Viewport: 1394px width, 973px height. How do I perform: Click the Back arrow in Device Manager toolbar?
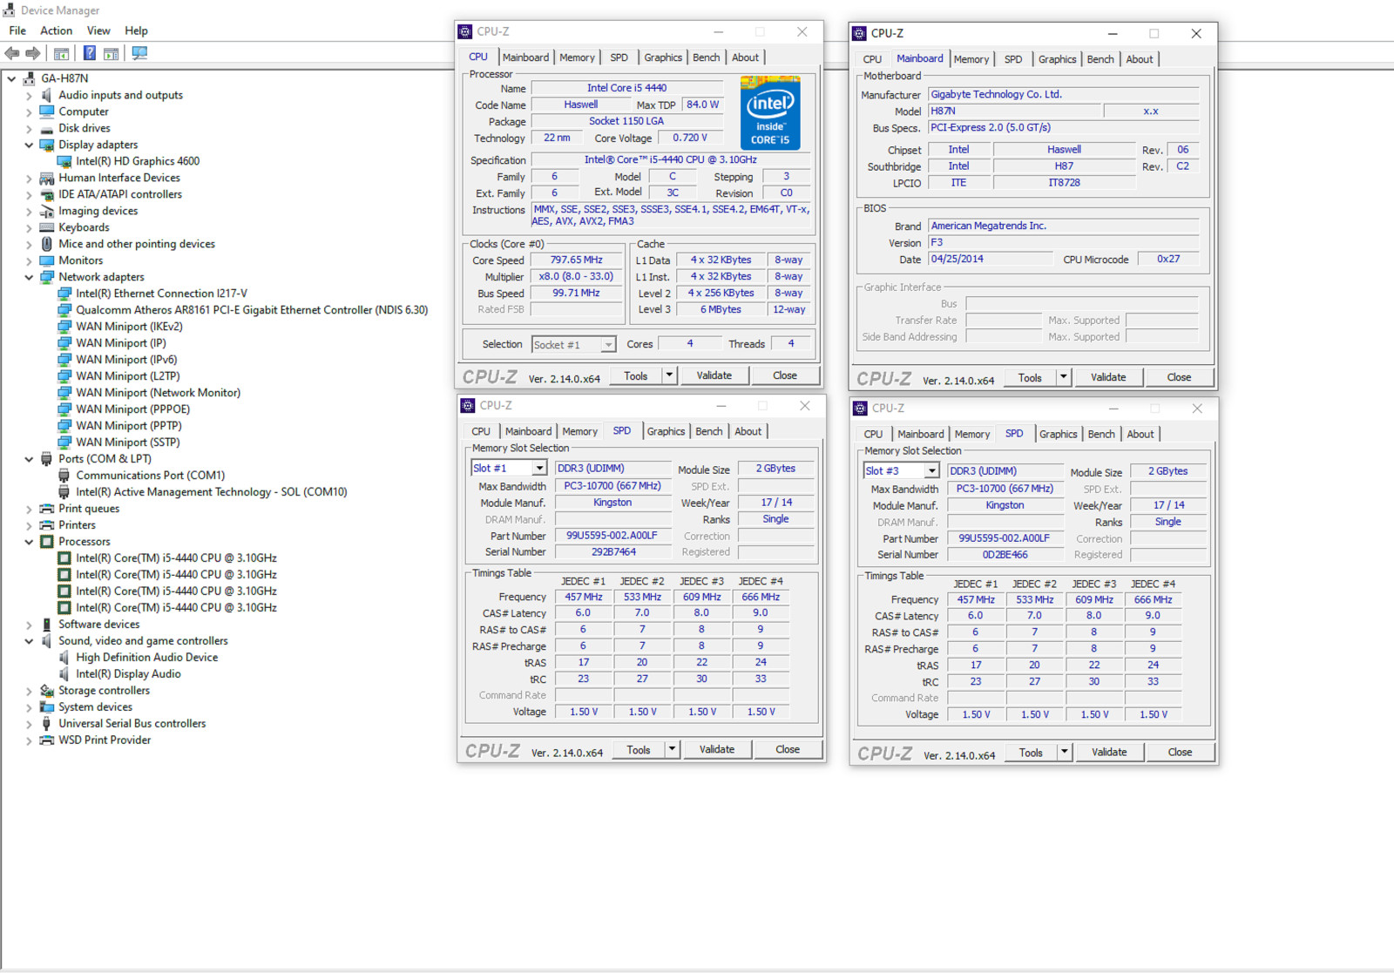(x=12, y=53)
